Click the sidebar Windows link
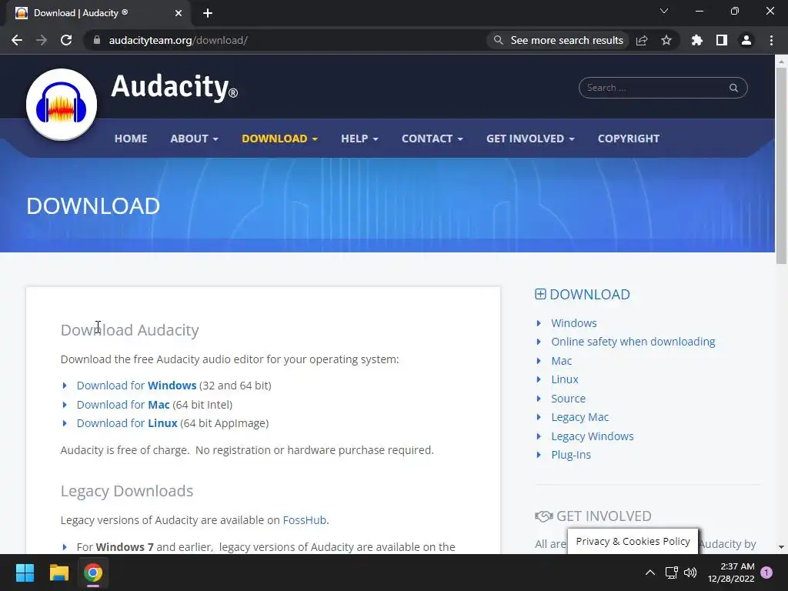The image size is (788, 591). tap(574, 323)
